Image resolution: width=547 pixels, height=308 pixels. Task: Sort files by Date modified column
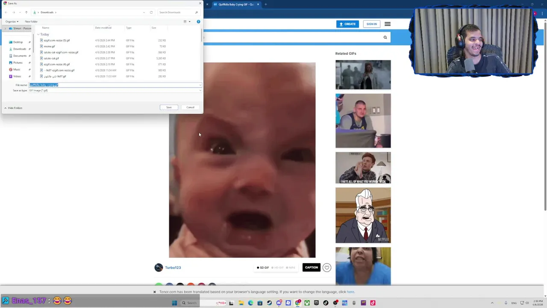pos(103,28)
